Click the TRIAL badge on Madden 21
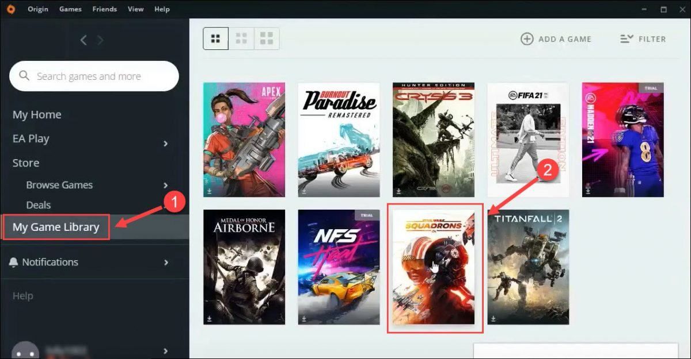This screenshot has width=691, height=359. [651, 88]
